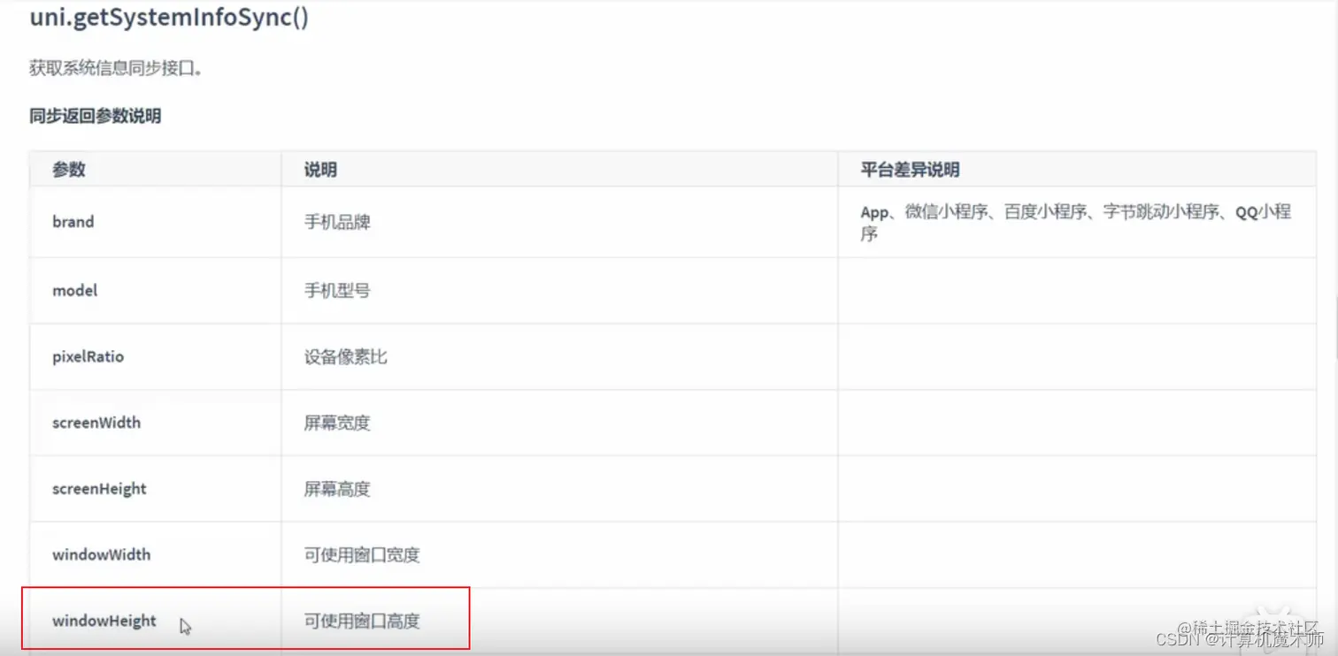Click the windowWidth parameter label

(x=99, y=554)
